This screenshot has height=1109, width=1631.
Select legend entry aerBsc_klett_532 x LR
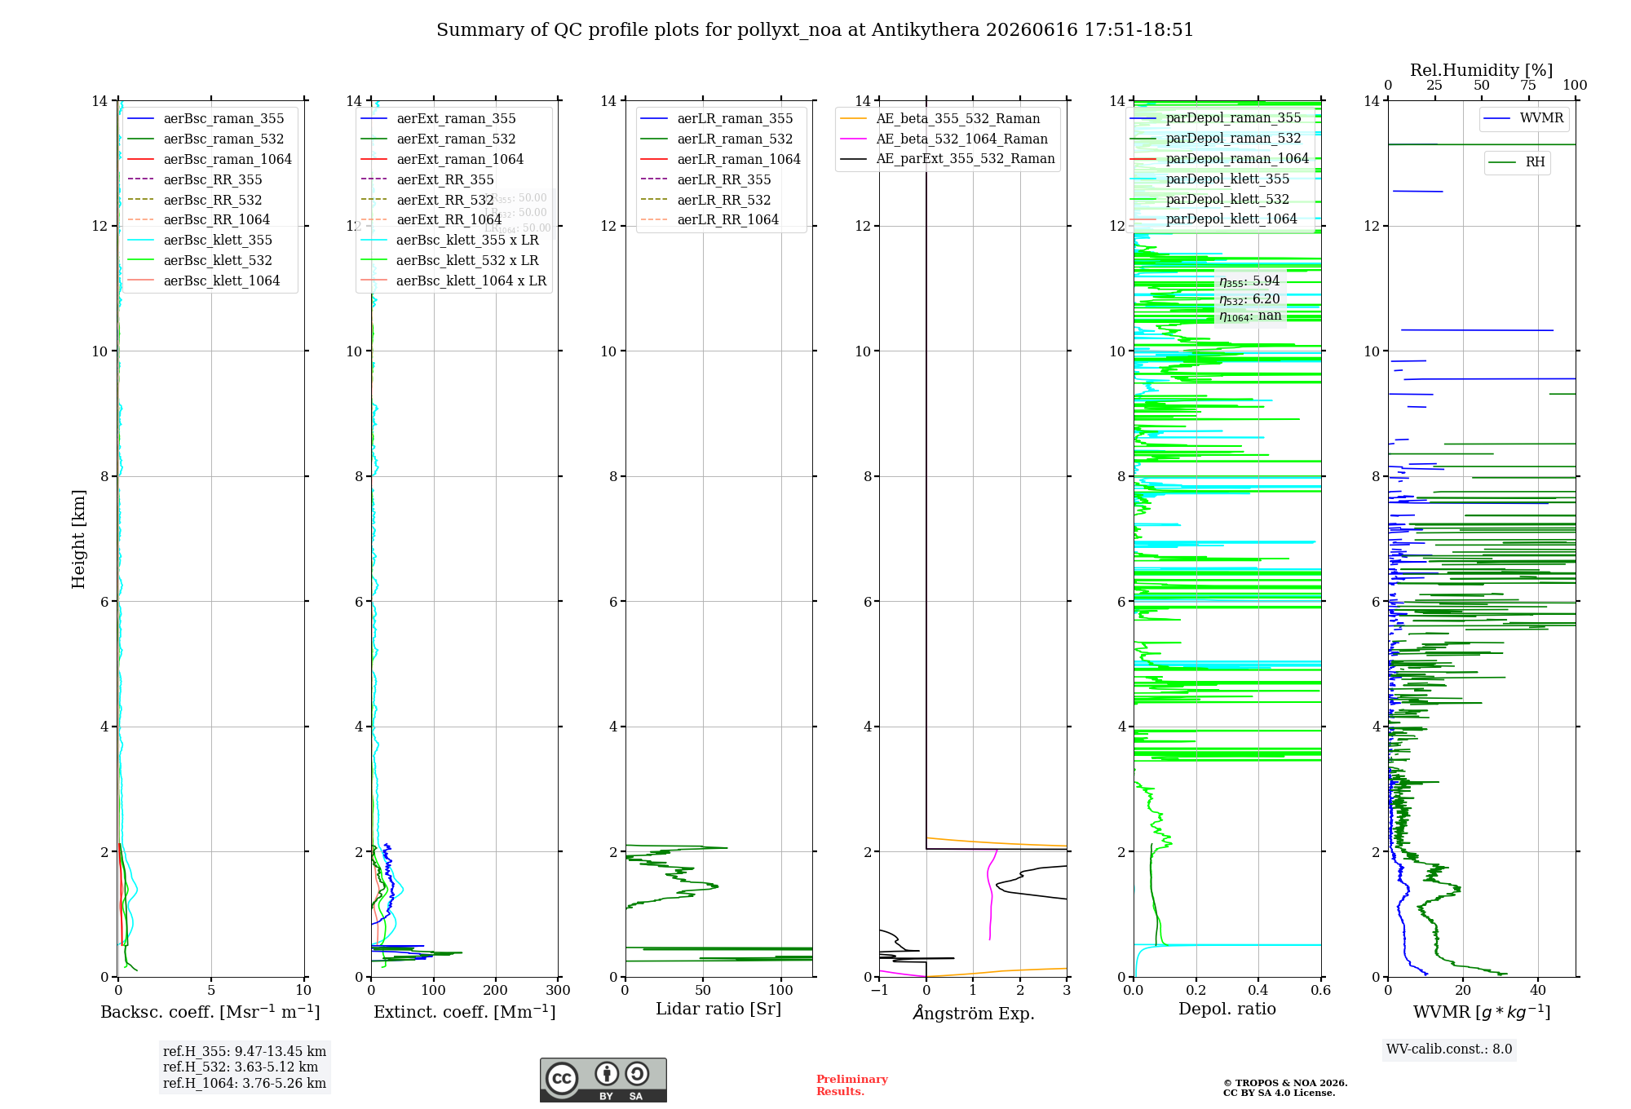[450, 261]
